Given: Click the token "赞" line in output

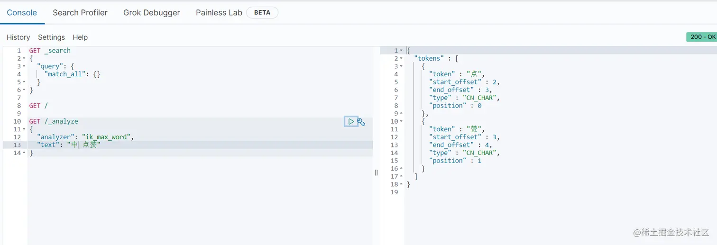Looking at the screenshot, I should [x=456, y=129].
